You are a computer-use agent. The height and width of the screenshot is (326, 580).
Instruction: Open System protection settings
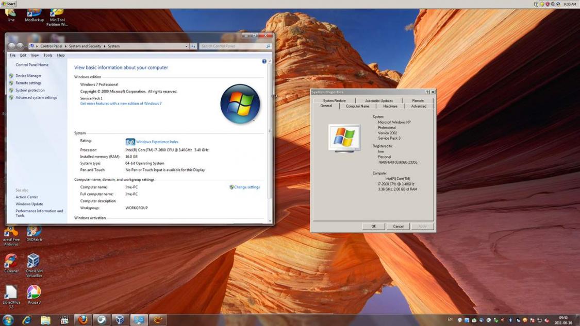pos(30,90)
